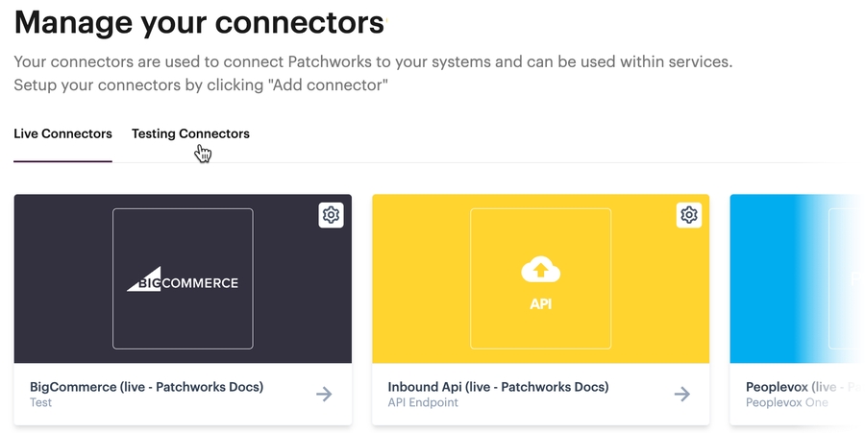Viewport: 865px width, 433px height.
Task: Click the "Manage your connectors" heading
Action: pos(199,21)
